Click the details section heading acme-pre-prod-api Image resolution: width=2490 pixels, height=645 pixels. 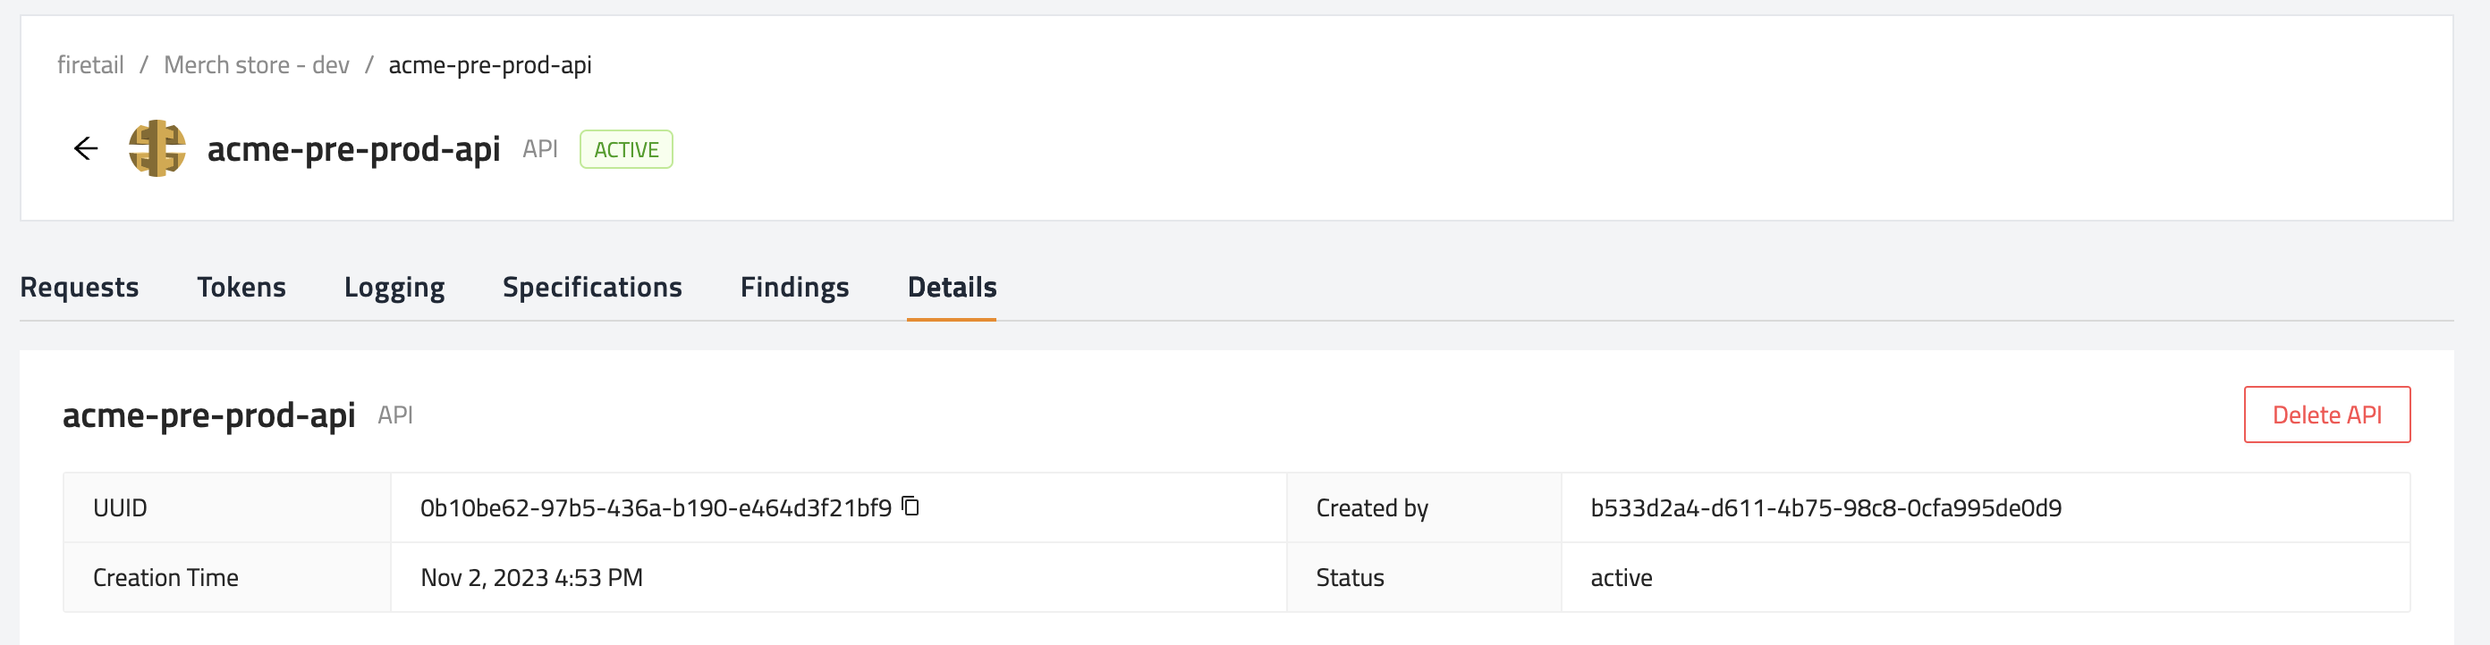click(x=208, y=415)
